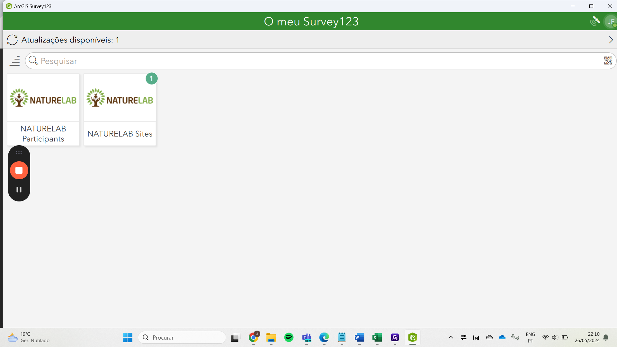The width and height of the screenshot is (617, 347).
Task: Open ENG PT language switcher
Action: pos(530,337)
